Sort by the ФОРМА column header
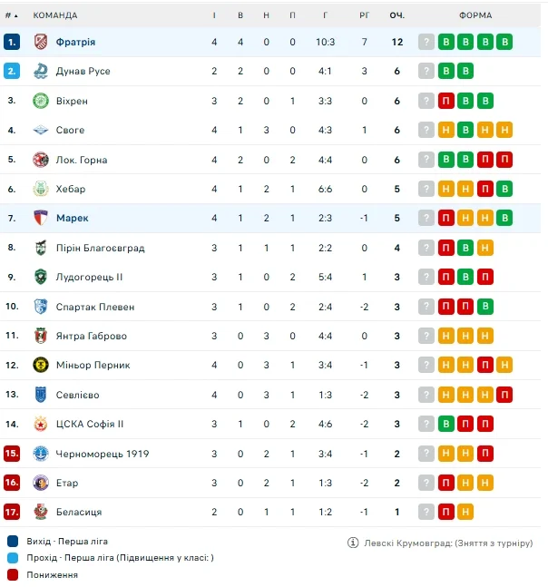 (475, 15)
